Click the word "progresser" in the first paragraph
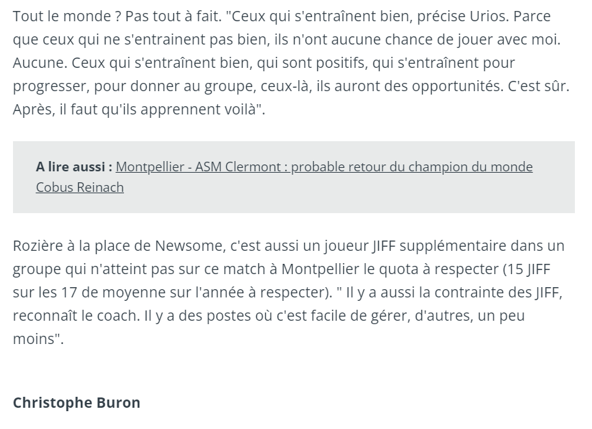592x429 pixels. coord(49,86)
